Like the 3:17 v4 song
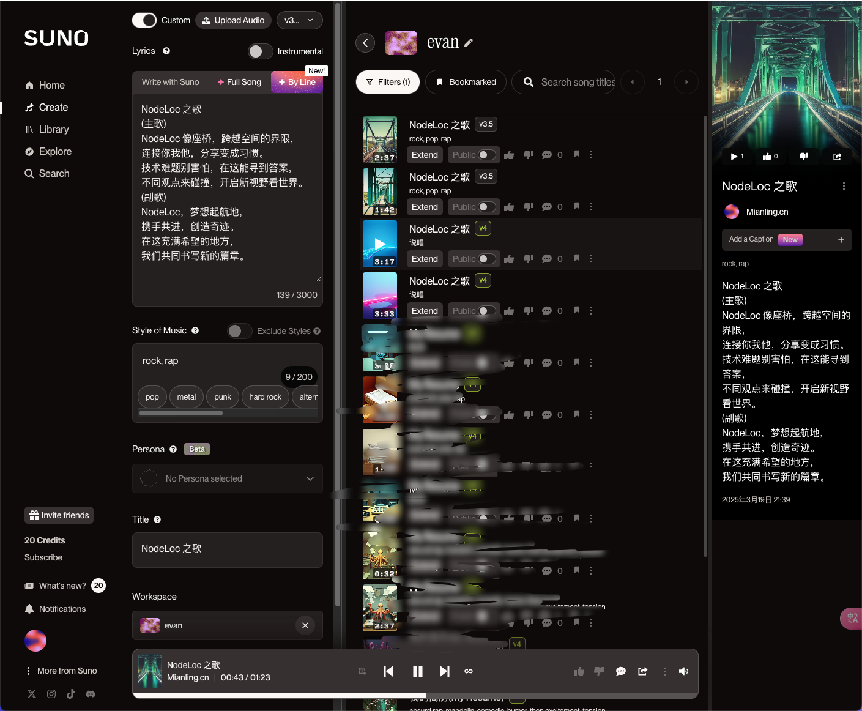Screen dimensions: 862x711 509,259
